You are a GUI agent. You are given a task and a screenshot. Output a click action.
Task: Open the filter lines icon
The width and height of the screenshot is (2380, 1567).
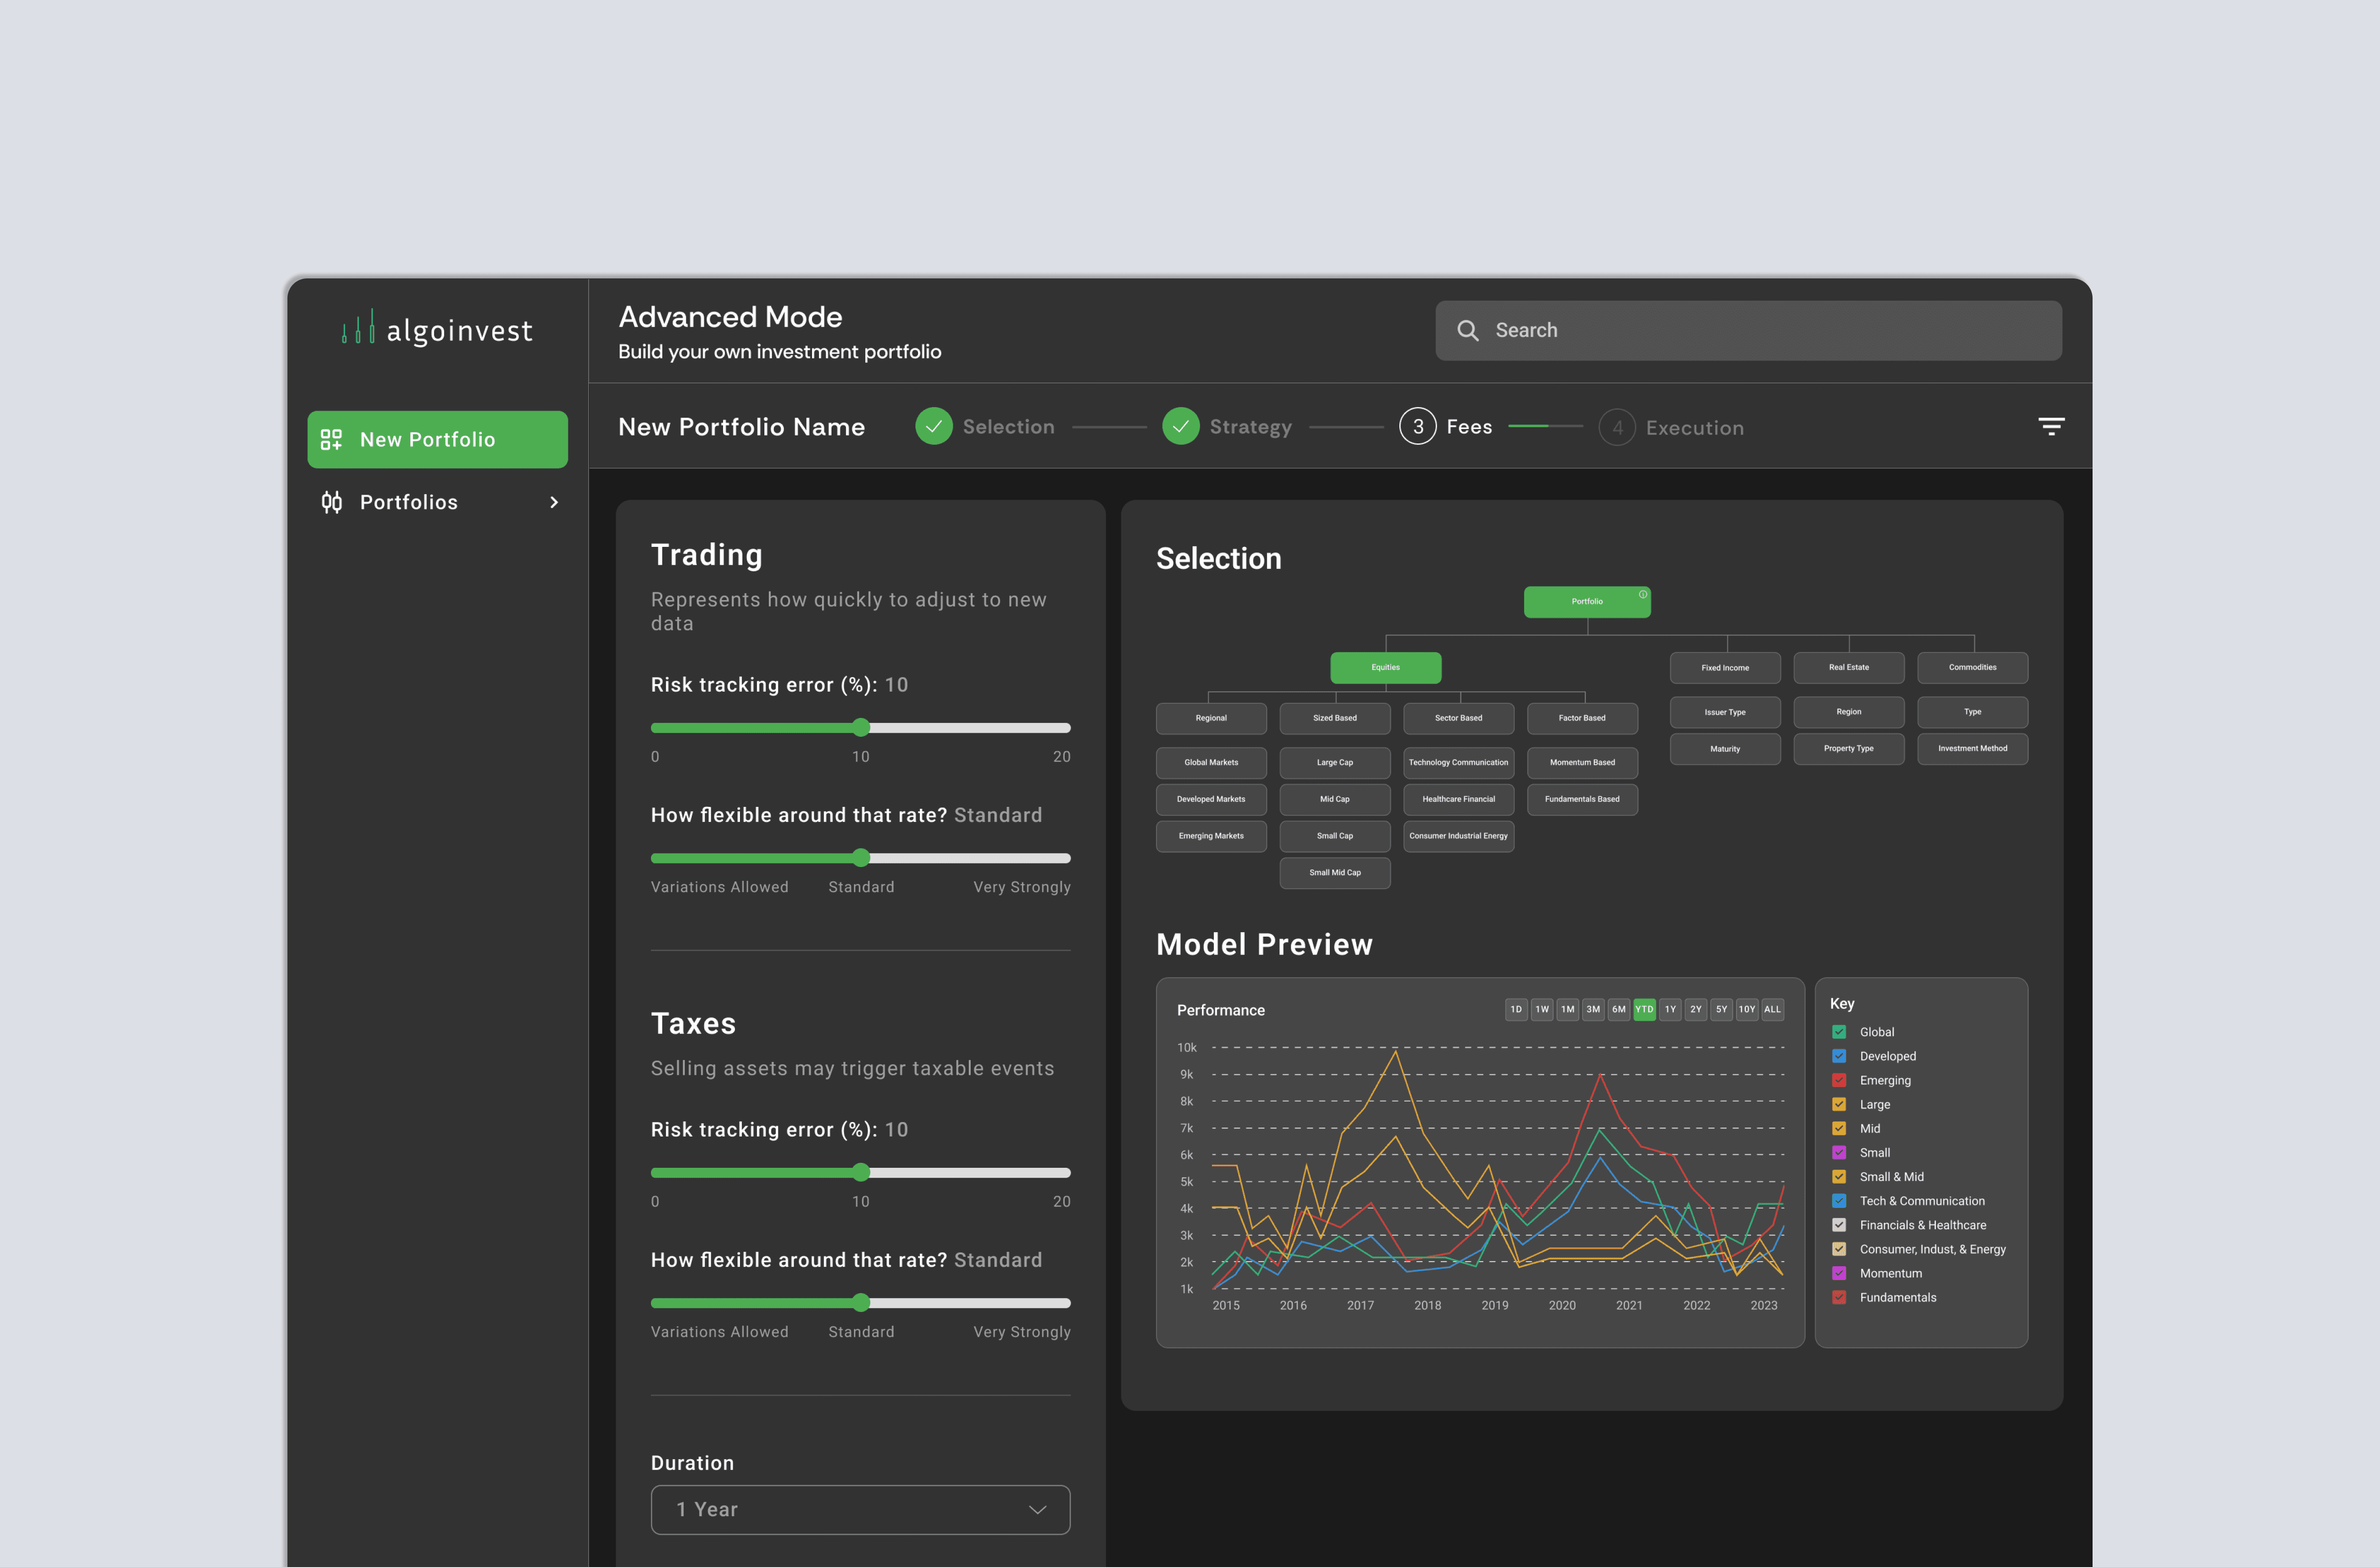2051,427
